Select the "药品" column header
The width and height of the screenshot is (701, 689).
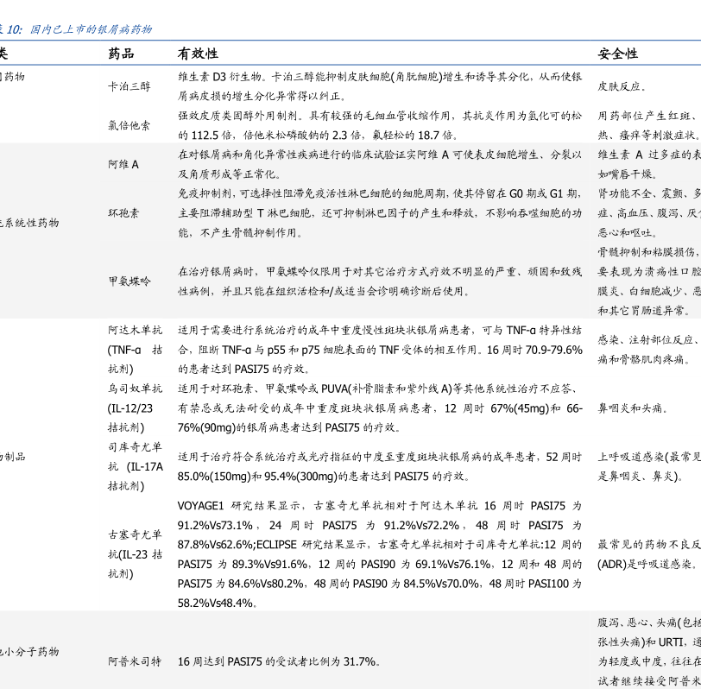121,54
